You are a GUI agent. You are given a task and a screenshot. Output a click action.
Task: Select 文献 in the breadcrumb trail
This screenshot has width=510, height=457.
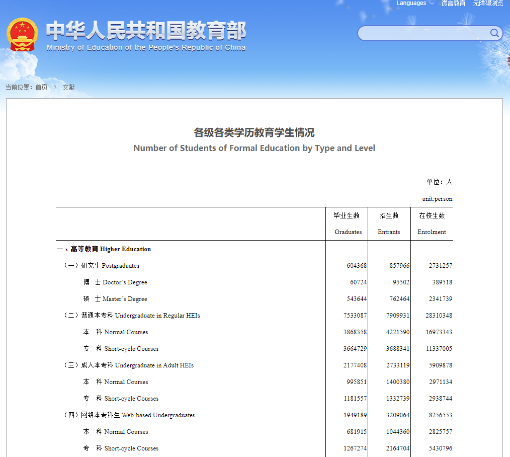(x=68, y=87)
